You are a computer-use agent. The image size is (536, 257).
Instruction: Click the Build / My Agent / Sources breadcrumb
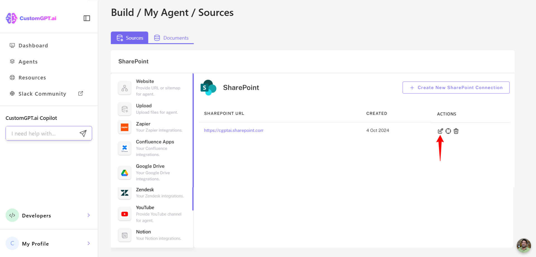coord(172,13)
